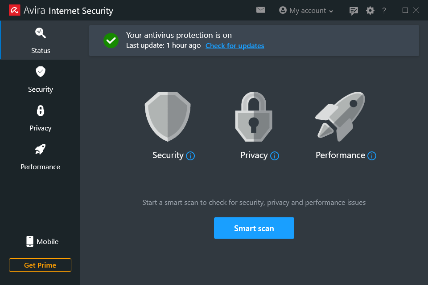Start the Smart scan
This screenshot has height=285, width=428.
click(x=254, y=228)
